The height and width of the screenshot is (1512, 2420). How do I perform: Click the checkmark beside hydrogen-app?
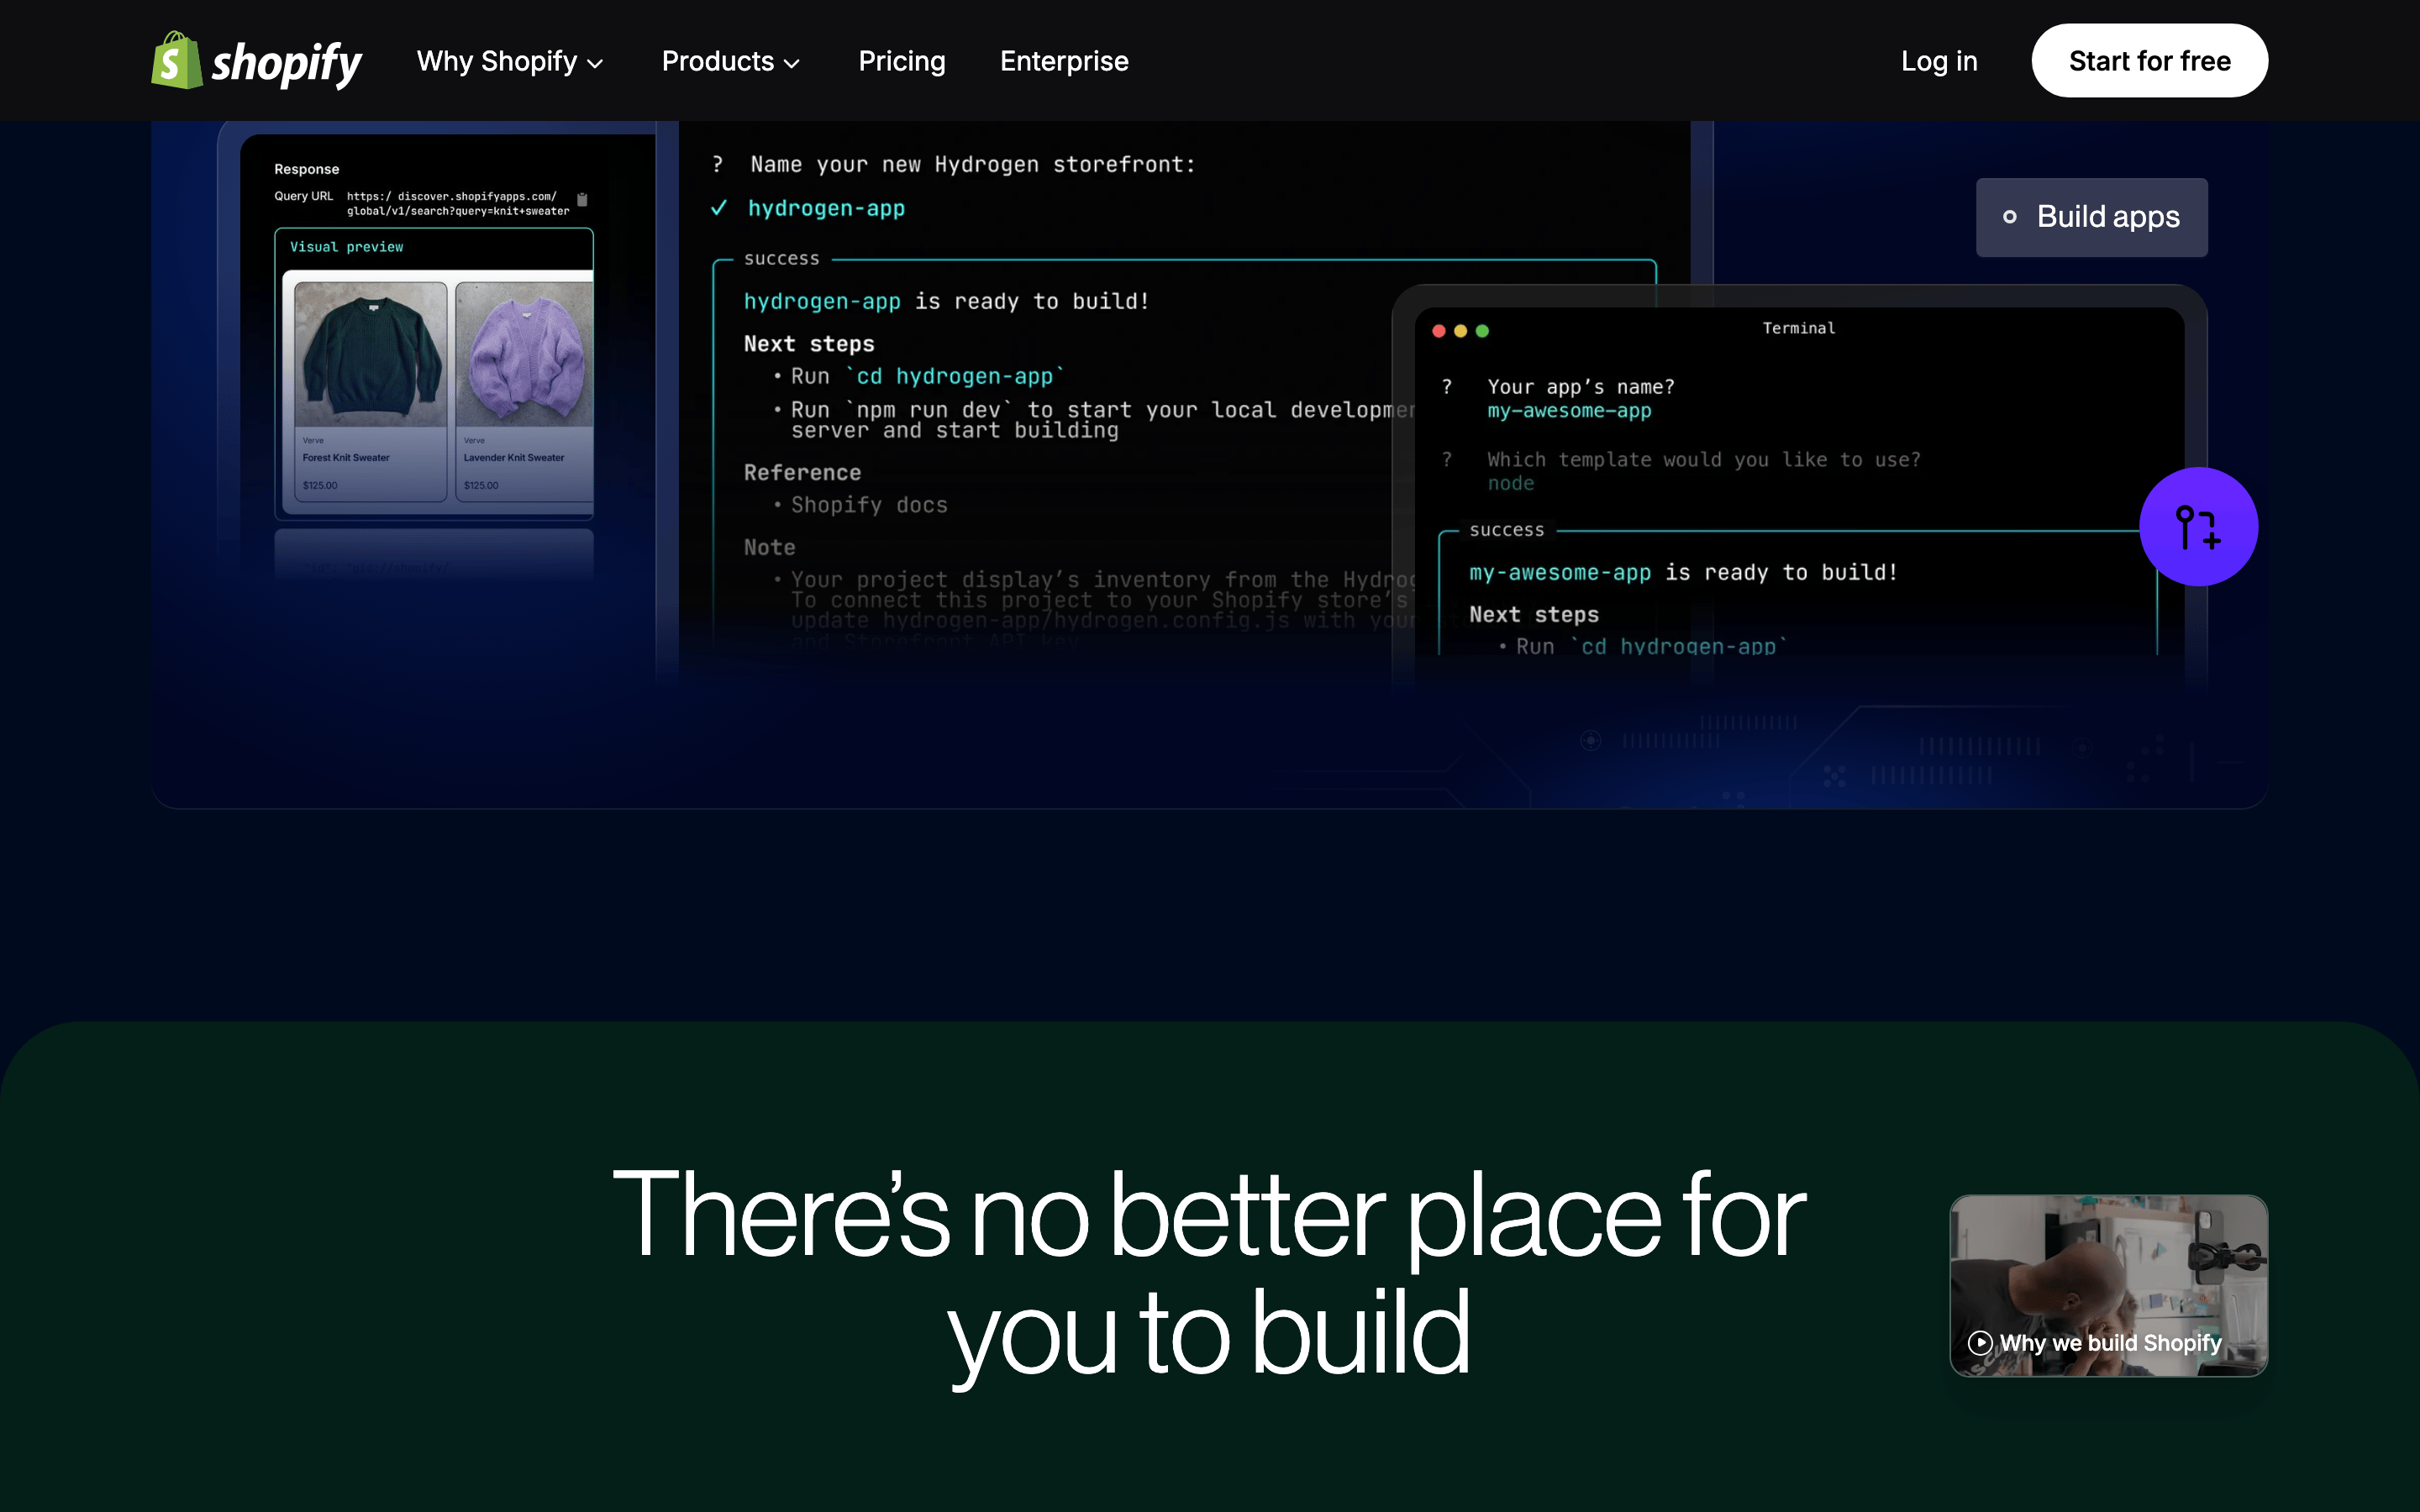pyautogui.click(x=718, y=208)
